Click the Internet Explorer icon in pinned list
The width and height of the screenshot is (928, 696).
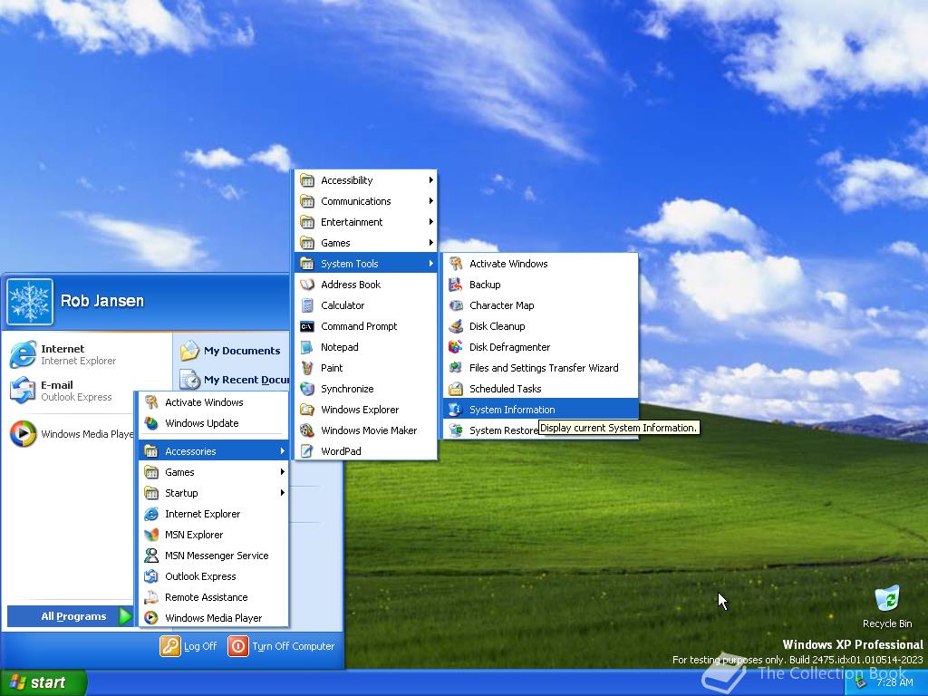click(x=23, y=354)
